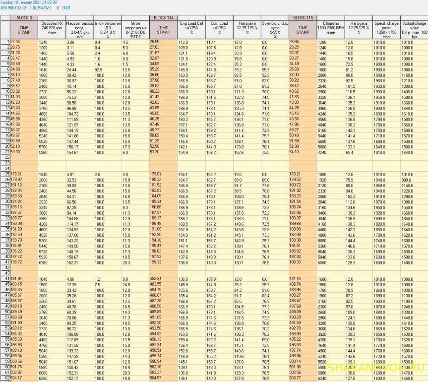The width and height of the screenshot is (428, 382).
Task: Click the TIME STAMP header under BLOCK 114
Action: [x=163, y=29]
